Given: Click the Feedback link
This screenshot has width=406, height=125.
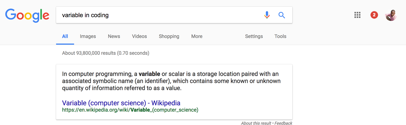Looking at the screenshot, I should [283, 123].
